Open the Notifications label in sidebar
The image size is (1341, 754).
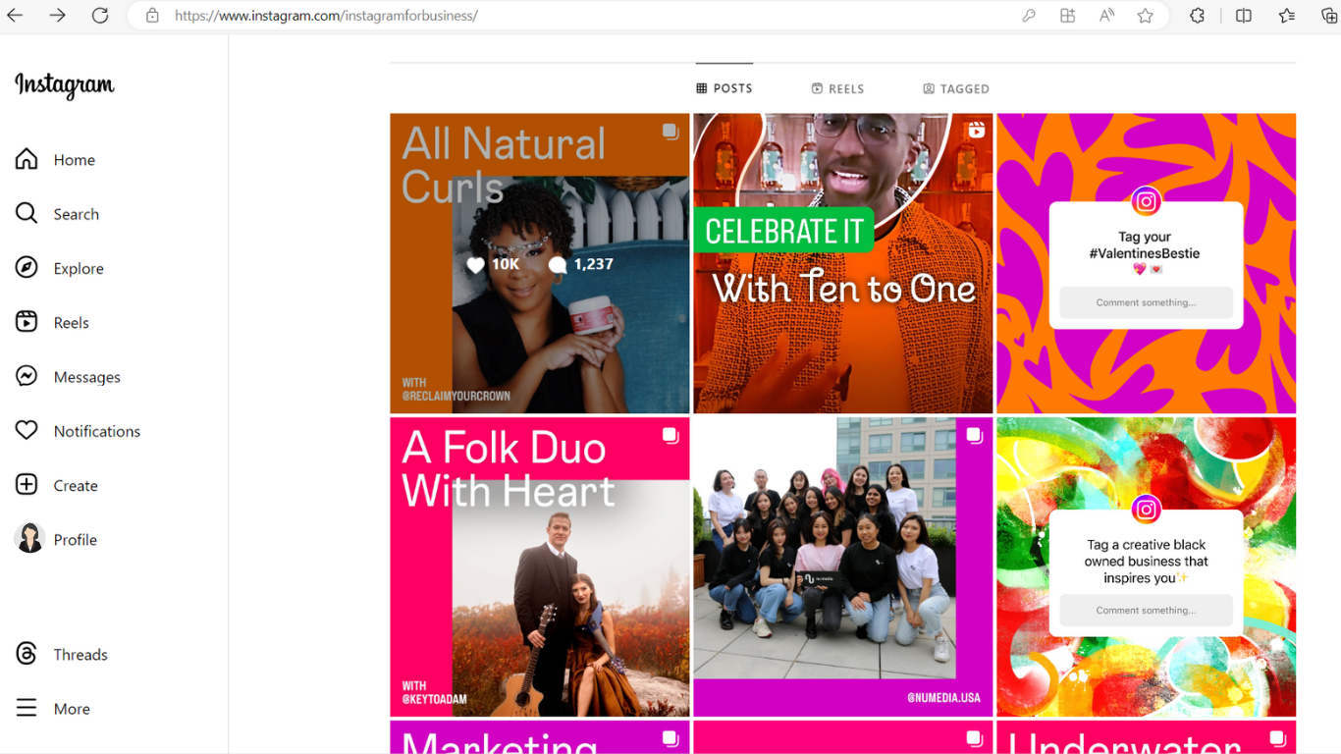click(97, 431)
